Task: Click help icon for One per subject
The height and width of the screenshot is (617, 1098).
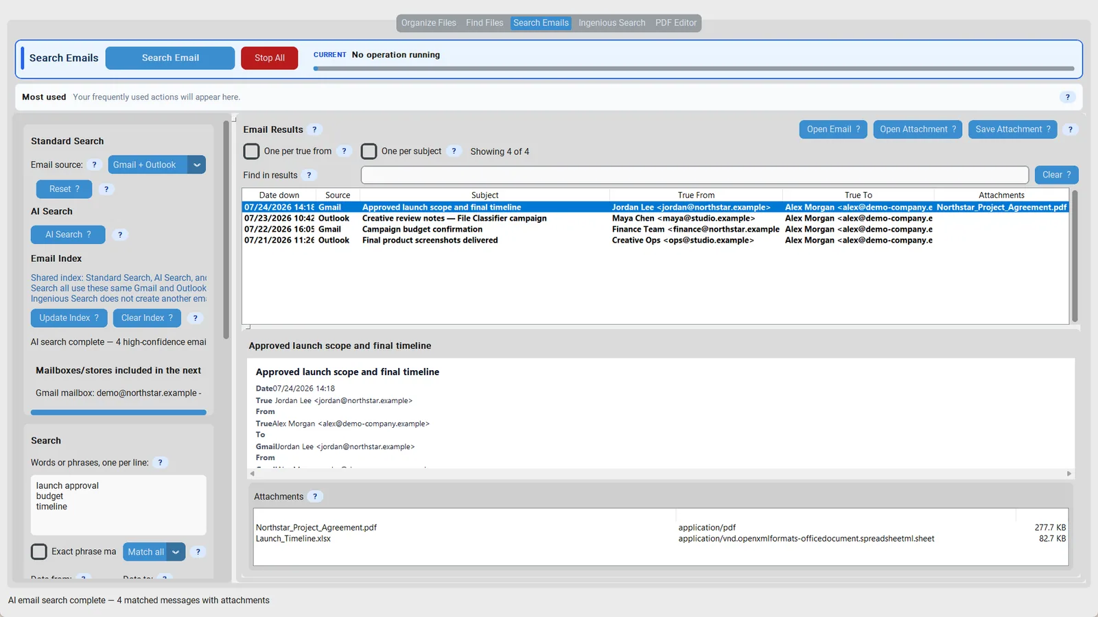Action: tap(454, 151)
